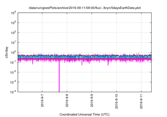
Task: Select the 2016-9-9 date tick label
Action: pyautogui.click(x=92, y=101)
